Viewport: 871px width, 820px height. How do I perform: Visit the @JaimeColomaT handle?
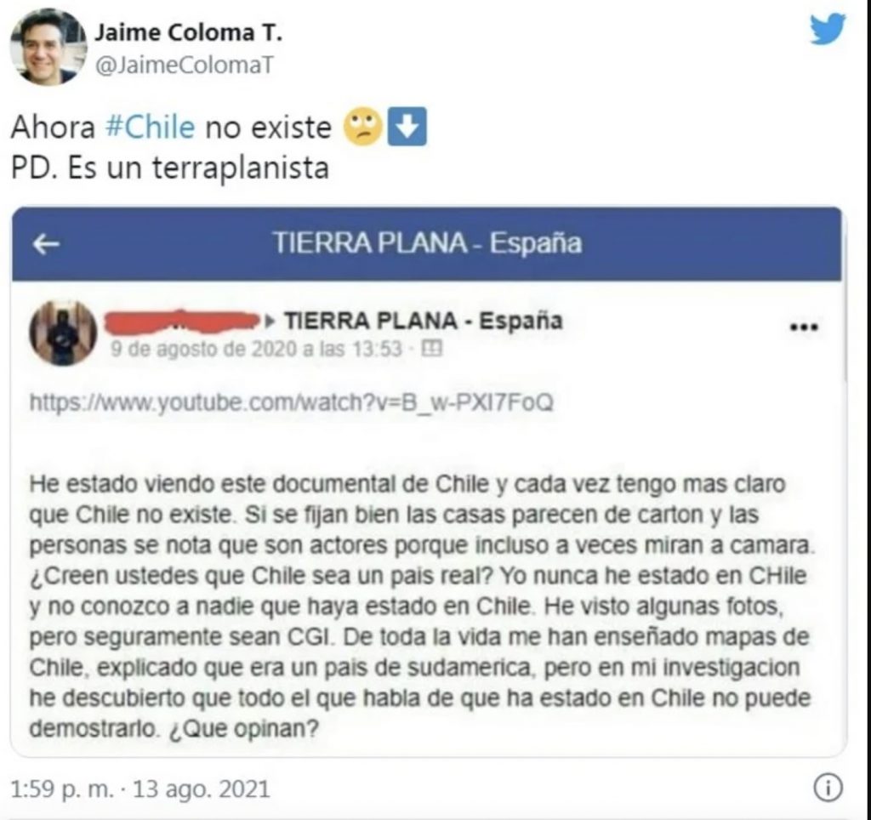(x=185, y=65)
